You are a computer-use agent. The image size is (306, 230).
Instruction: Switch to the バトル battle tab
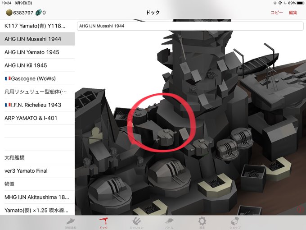[169, 223]
